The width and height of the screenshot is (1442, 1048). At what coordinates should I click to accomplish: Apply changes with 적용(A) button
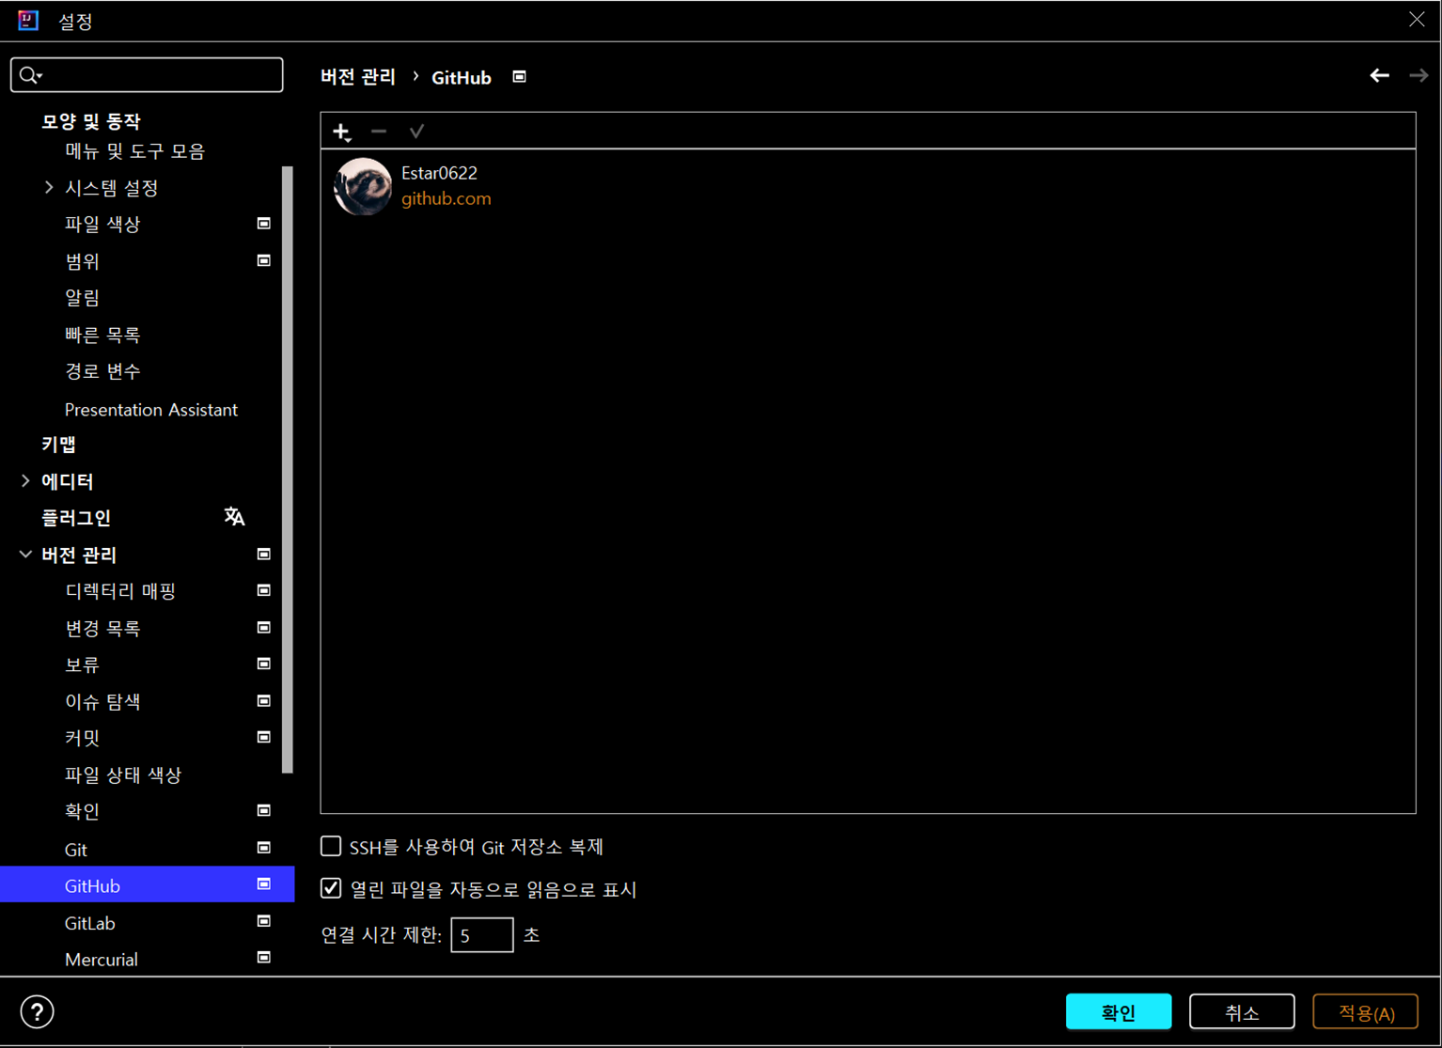click(x=1365, y=1011)
